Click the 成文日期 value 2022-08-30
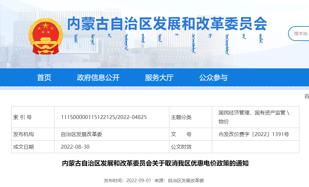The width and height of the screenshot is (309, 187). pos(75,147)
